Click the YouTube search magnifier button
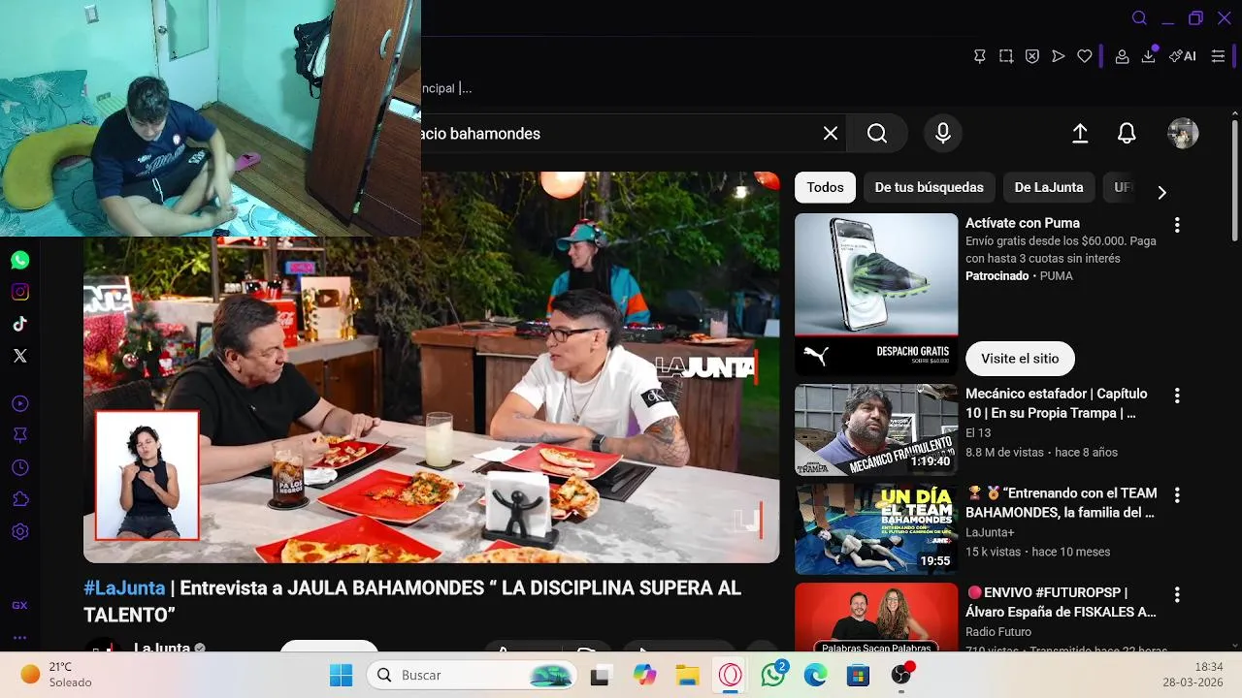The width and height of the screenshot is (1242, 698). [x=877, y=134]
